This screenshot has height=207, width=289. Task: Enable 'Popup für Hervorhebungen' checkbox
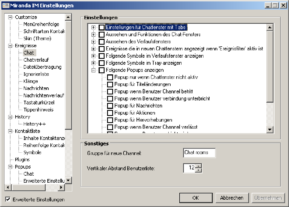(x=110, y=120)
